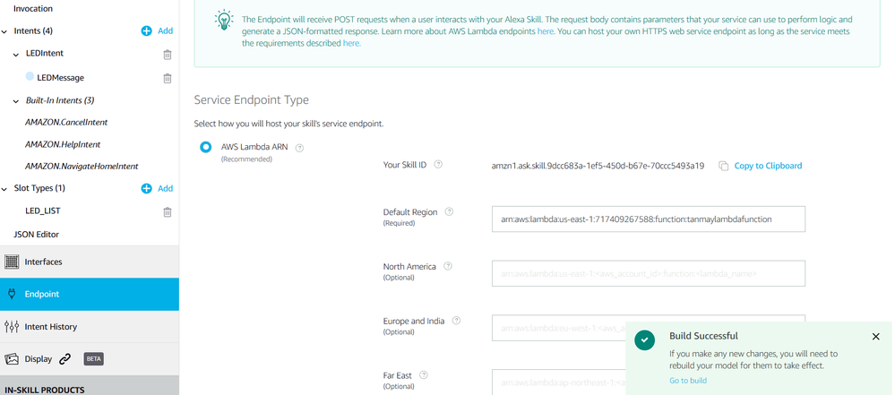The image size is (895, 395).
Task: Show help tooltip for AWS Lambda ARN
Action: [x=300, y=148]
